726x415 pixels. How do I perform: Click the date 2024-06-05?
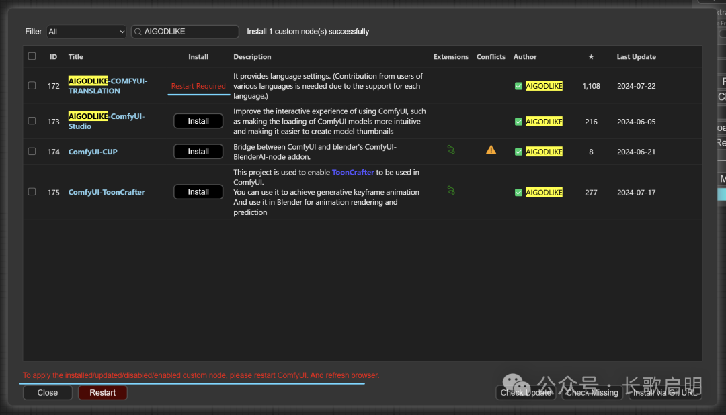coord(636,122)
